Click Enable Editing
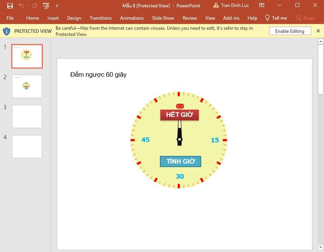 pos(290,30)
